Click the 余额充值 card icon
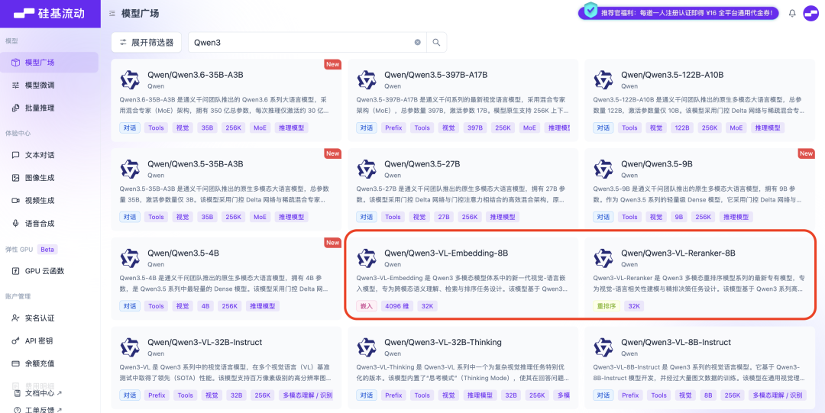The height and width of the screenshot is (413, 825). click(x=16, y=363)
